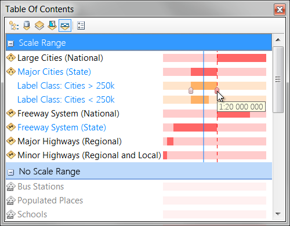Click the vertical scrollbar thumb
Image resolution: width=290 pixels, height=226 pixels.
(278, 79)
